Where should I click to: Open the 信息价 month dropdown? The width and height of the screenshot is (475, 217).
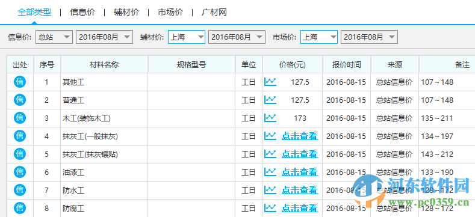(x=105, y=37)
